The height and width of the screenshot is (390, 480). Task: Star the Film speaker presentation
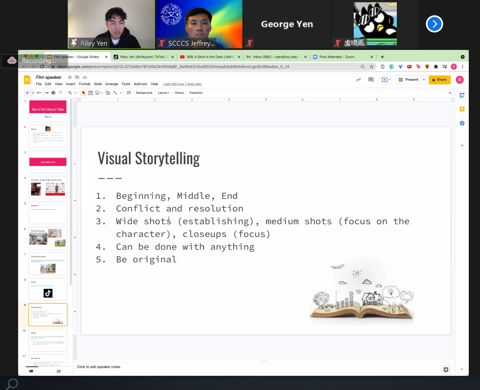tap(70, 77)
